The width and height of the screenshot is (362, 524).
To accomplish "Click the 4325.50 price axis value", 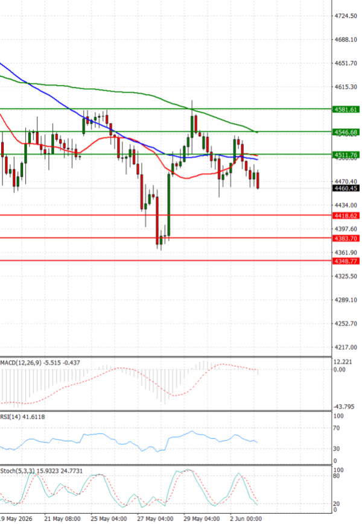I will click(x=346, y=276).
